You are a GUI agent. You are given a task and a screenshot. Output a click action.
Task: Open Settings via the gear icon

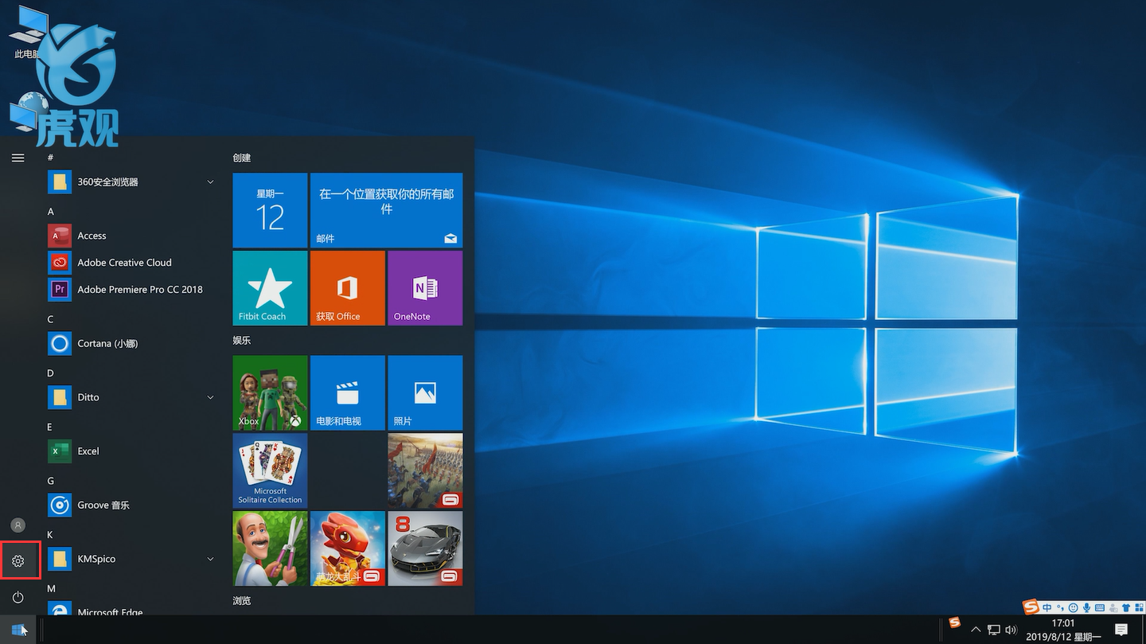[x=18, y=561]
